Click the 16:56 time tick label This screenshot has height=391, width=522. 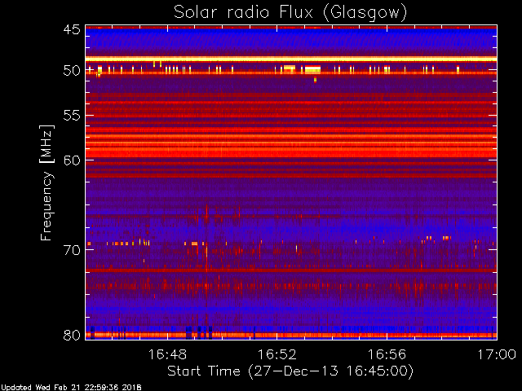(387, 354)
